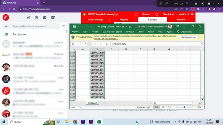223x125 pixels.
Task: Select the Exportar tab in METJET
Action: (153, 19)
